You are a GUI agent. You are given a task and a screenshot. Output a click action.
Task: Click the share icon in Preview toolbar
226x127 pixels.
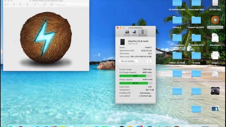coord(27,5)
